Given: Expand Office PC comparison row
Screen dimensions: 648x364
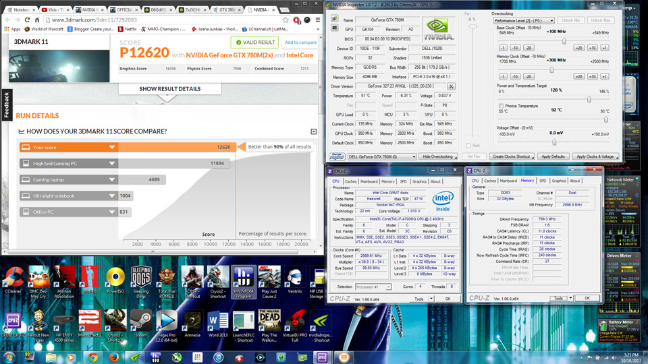Looking at the screenshot, I should click(x=111, y=212).
